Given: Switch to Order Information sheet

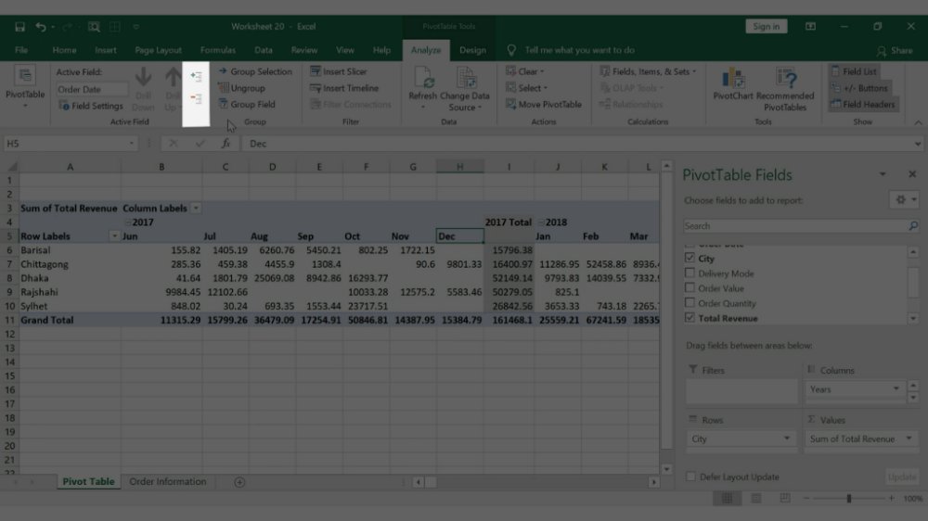Looking at the screenshot, I should (x=167, y=481).
